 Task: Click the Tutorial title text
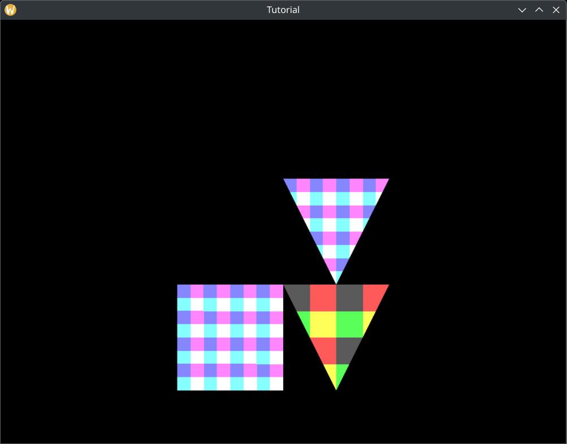tap(283, 9)
